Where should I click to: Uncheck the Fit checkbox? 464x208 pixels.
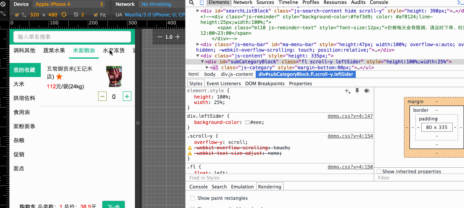[96, 15]
